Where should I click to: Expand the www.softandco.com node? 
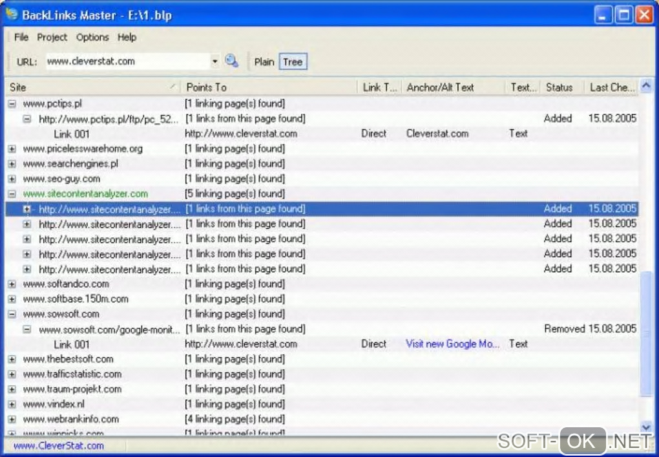pos(12,284)
